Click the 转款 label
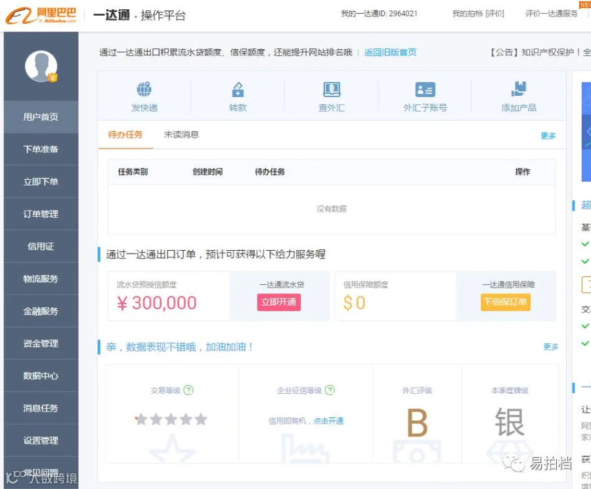Viewport: 591px width, 489px height. [x=238, y=108]
